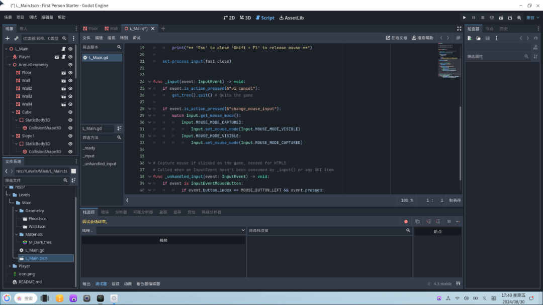Toggle ArenaGeometry visibility eye
The width and height of the screenshot is (543, 305).
[70, 65]
